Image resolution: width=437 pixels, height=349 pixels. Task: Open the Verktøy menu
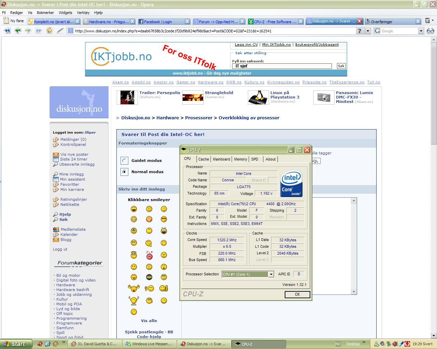pos(83,13)
